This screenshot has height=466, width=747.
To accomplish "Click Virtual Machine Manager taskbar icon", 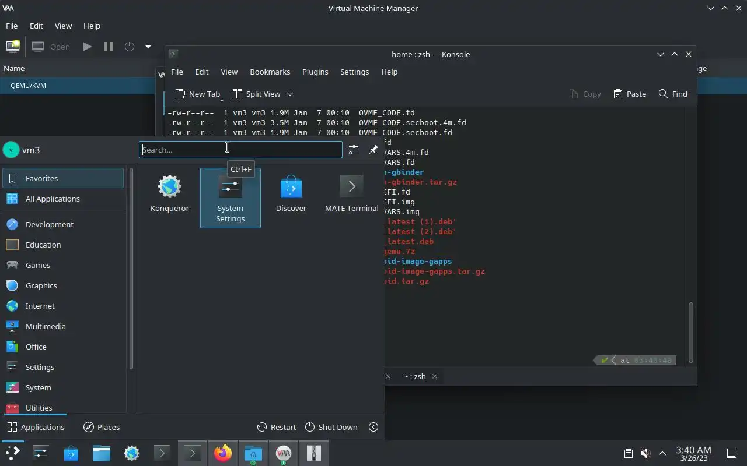I will coord(283,453).
